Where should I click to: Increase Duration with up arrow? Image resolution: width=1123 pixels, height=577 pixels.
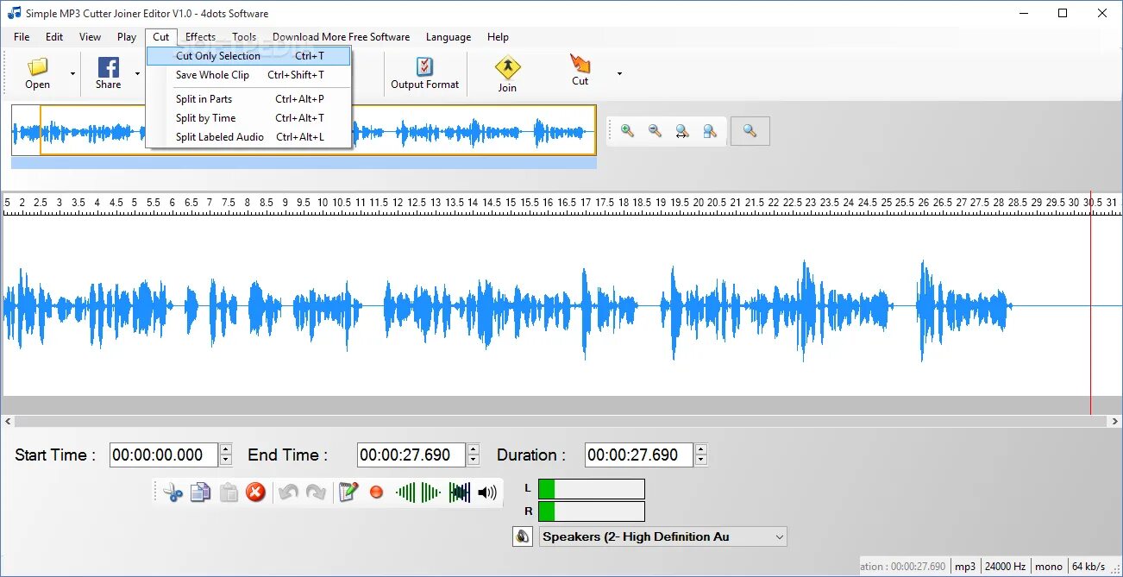pos(701,449)
